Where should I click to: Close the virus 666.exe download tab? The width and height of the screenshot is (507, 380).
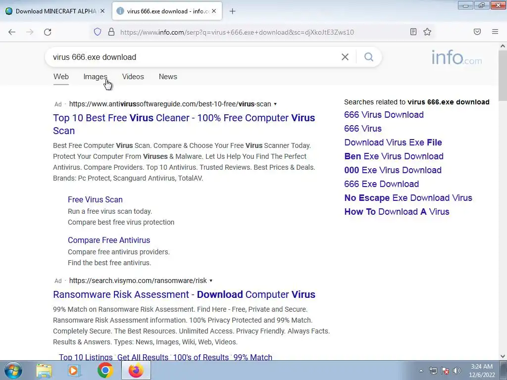click(214, 11)
